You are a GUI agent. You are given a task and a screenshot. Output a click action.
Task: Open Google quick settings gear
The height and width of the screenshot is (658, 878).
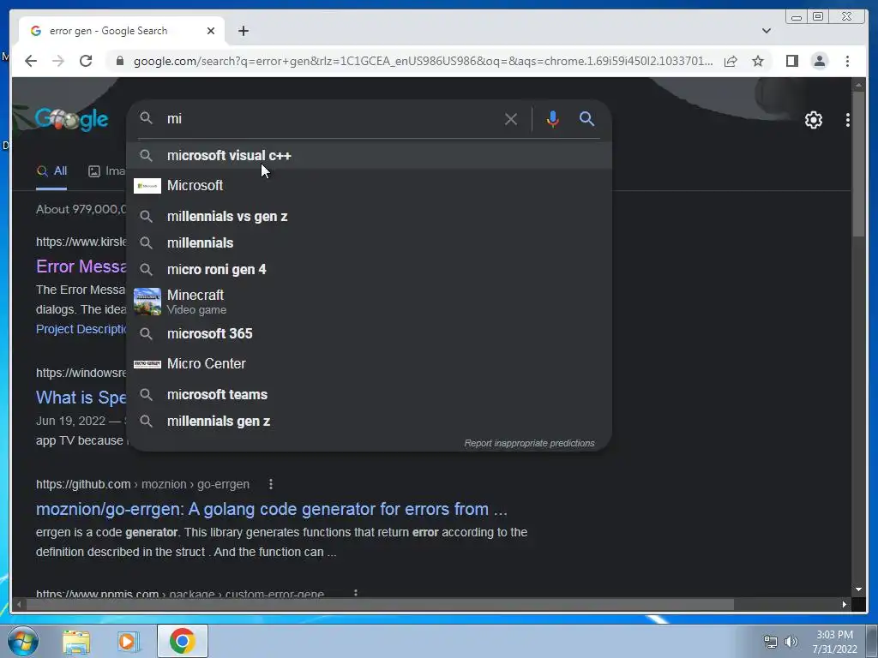pos(813,120)
